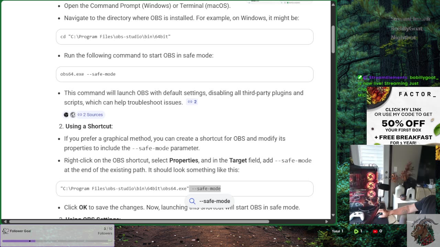Image resolution: width=440 pixels, height=247 pixels.
Task: Click the red YouTube viewer count icon
Action: (x=376, y=231)
